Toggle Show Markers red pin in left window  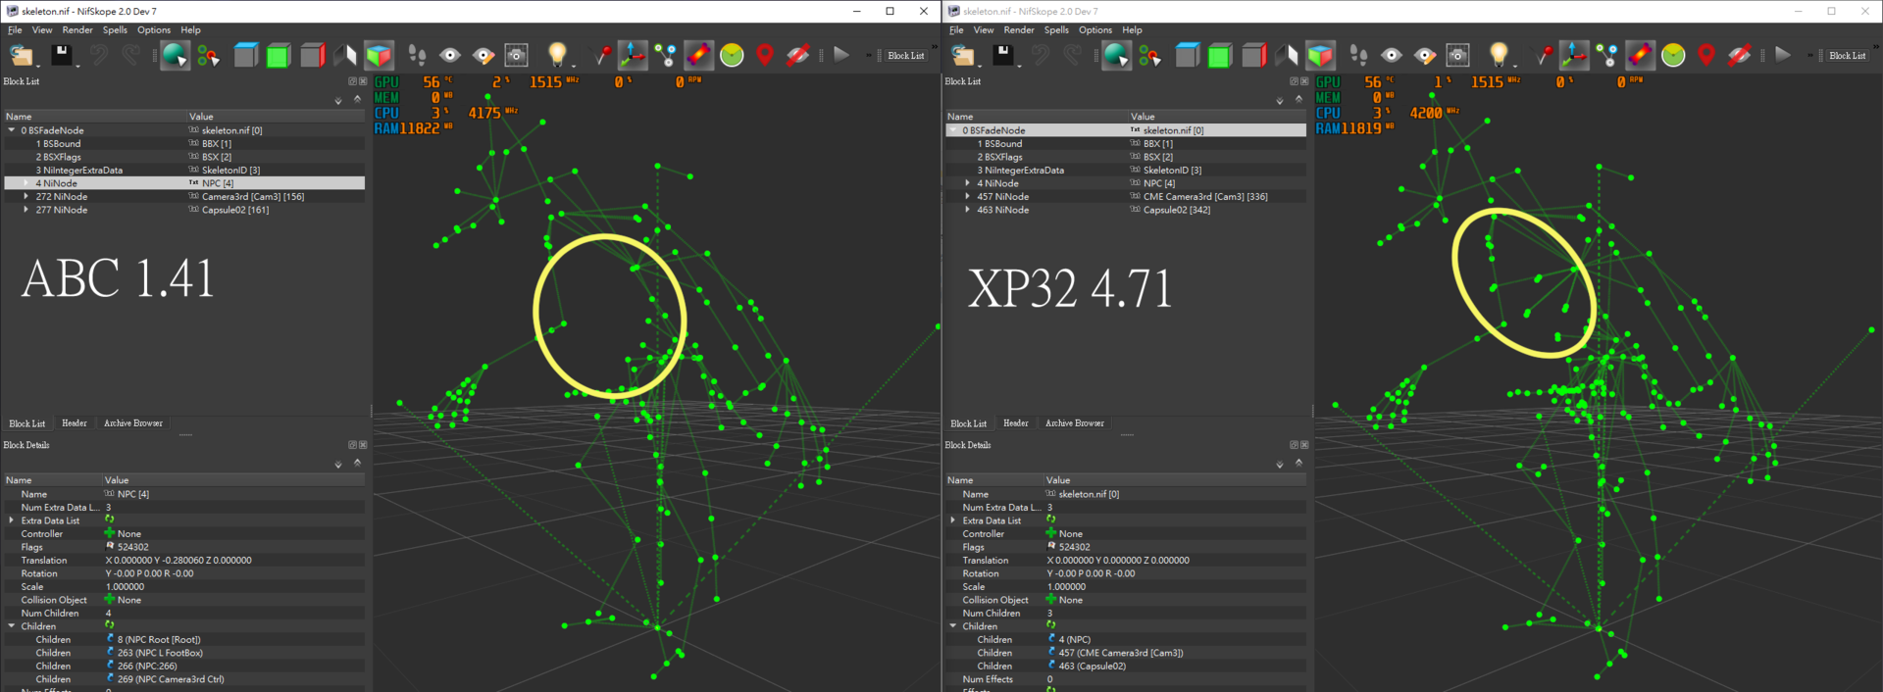tap(765, 56)
